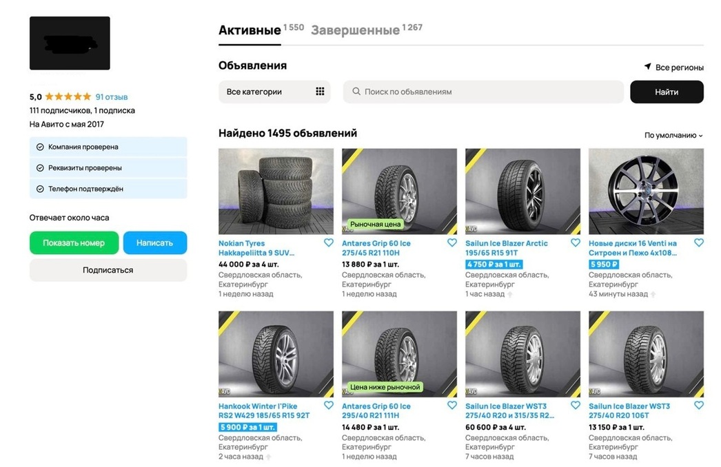The image size is (721, 467).
Task: Favorite the Venti 16 disks listing
Action: click(699, 243)
